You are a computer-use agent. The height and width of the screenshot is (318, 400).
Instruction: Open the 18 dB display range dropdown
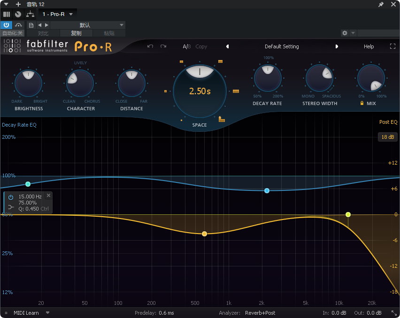(x=388, y=137)
